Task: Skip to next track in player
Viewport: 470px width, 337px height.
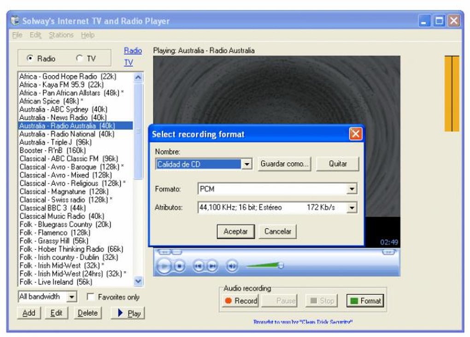Action: 211,266
